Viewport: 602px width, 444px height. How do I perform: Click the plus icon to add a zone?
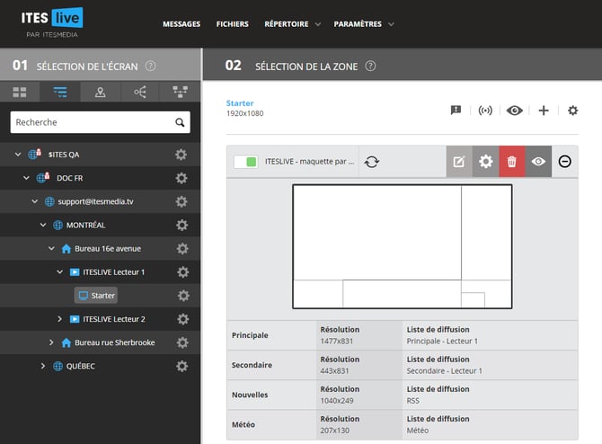point(544,111)
